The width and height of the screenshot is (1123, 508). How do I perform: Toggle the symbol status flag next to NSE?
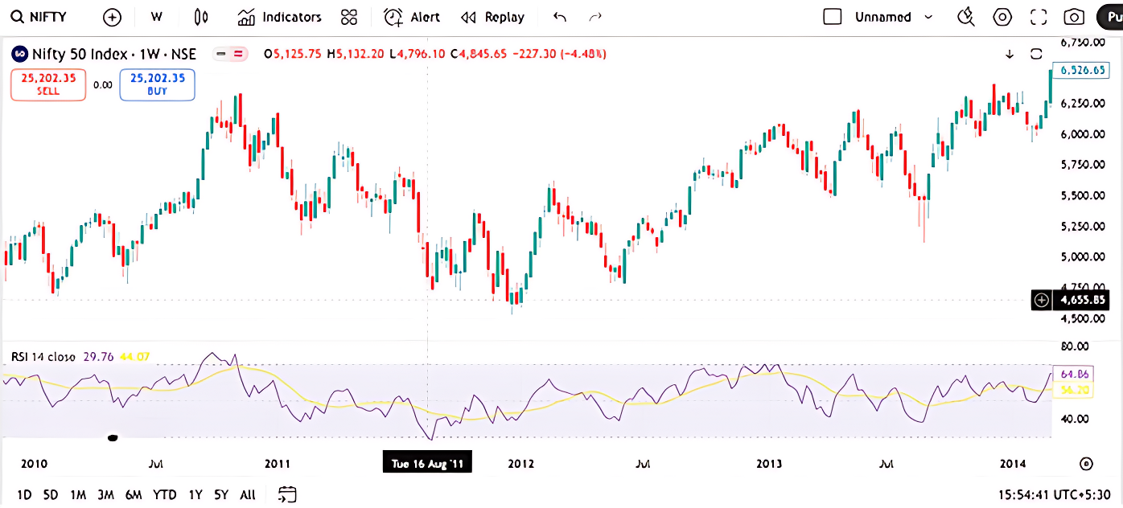(x=229, y=54)
